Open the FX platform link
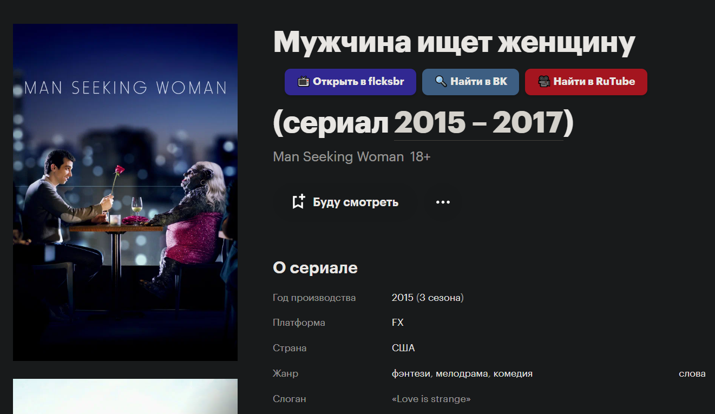 tap(398, 323)
